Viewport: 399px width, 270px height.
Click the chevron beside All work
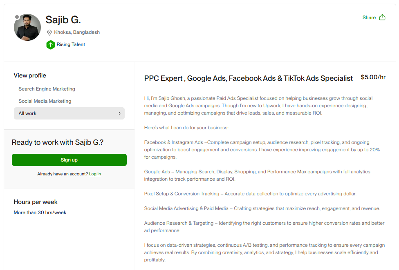tap(119, 113)
